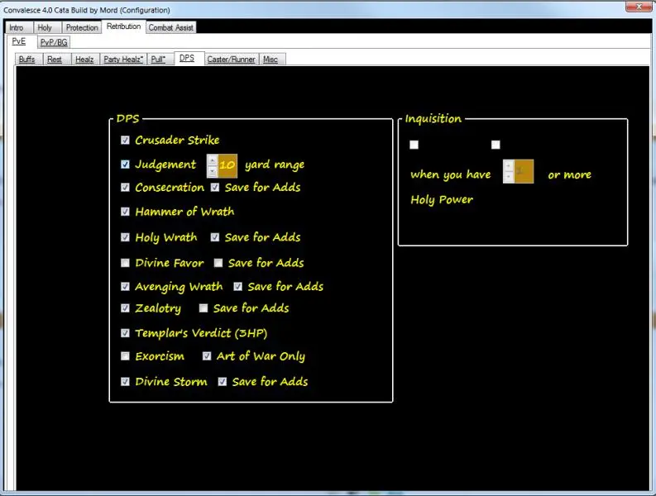Viewport: 656px width, 496px height.
Task: Uncheck the Hammer of Wrath option
Action: pos(126,212)
